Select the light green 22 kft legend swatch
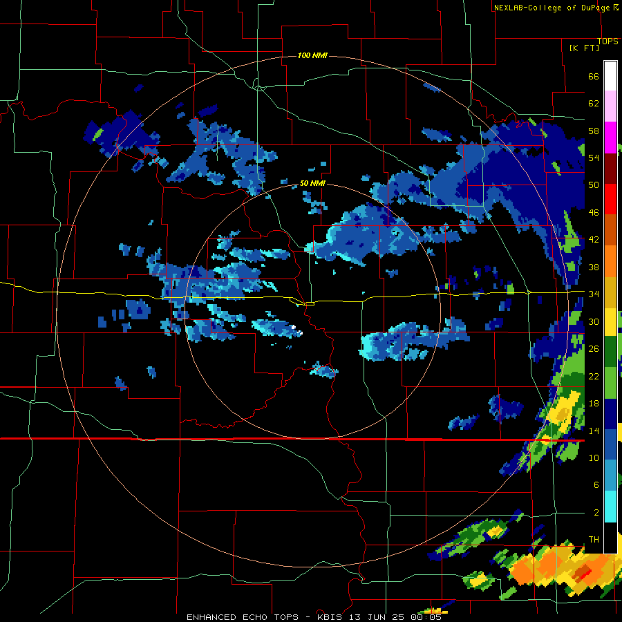This screenshot has height=622, width=622. point(610,382)
